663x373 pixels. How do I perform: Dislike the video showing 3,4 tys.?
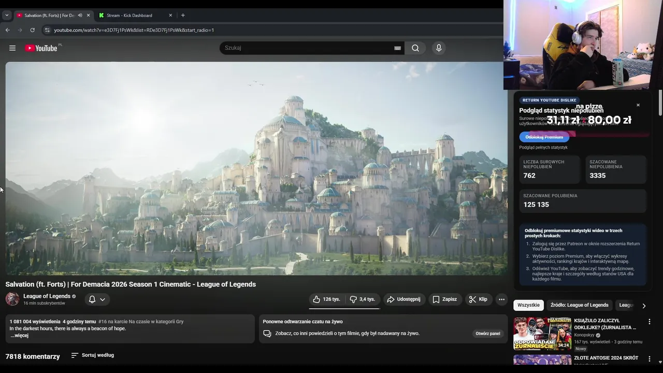pyautogui.click(x=363, y=299)
